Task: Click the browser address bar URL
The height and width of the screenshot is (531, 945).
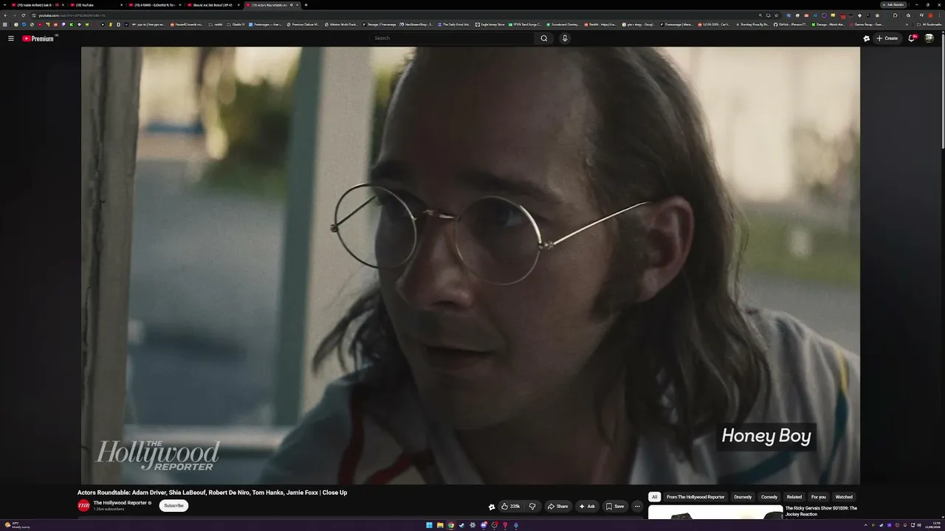Action: 72,15
